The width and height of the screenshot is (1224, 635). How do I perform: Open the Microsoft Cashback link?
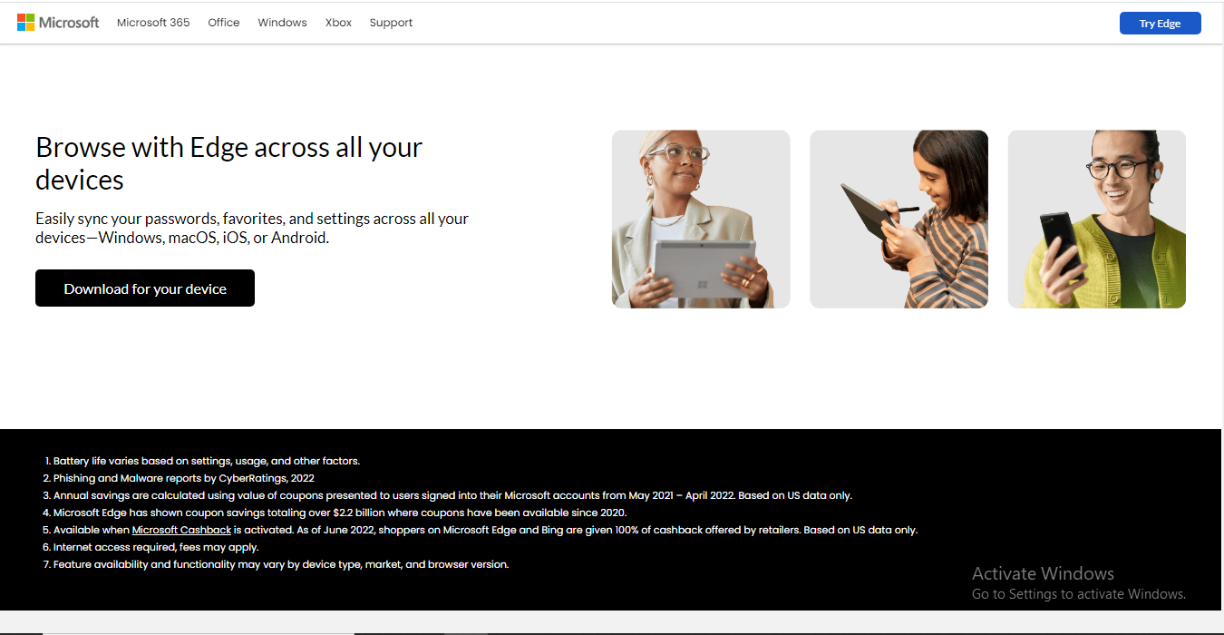(x=181, y=530)
